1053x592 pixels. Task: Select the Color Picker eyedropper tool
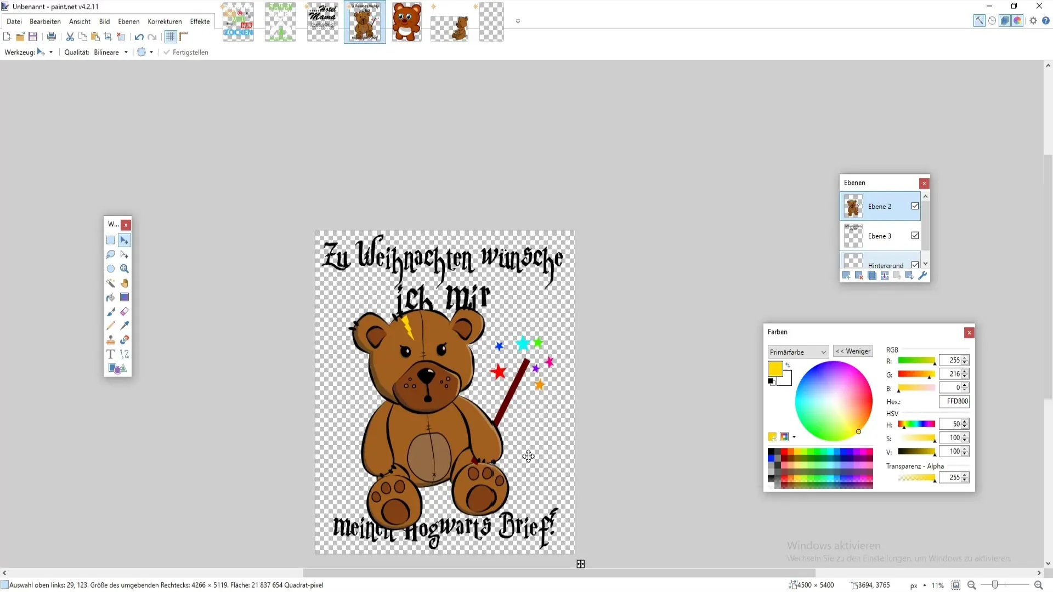[x=124, y=326]
